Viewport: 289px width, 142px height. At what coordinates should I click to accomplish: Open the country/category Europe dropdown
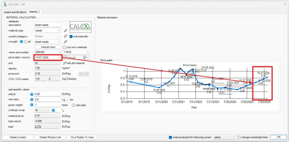[x=59, y=36]
